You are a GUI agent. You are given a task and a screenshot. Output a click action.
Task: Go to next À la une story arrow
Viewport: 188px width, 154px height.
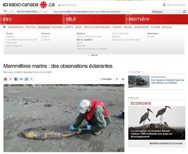tap(142, 72)
